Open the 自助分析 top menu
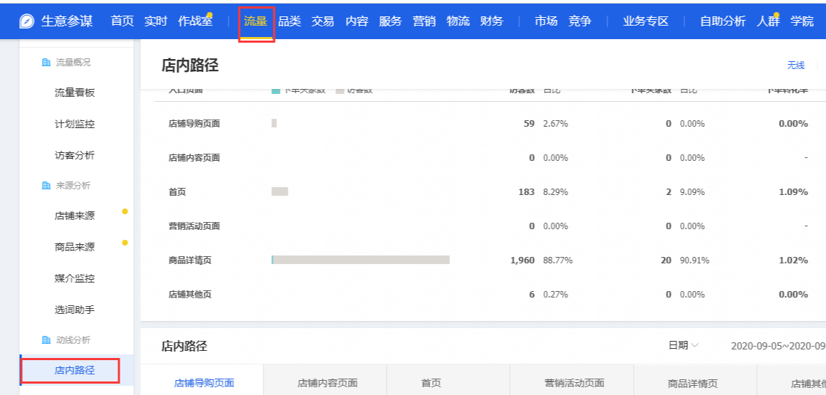Screen dimensions: 826x395 click(x=723, y=21)
